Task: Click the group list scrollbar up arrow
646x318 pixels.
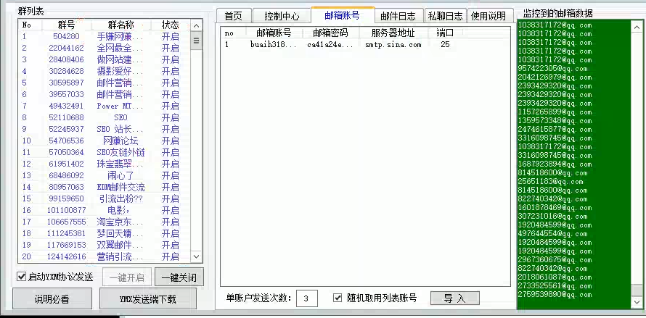Action: (196, 25)
